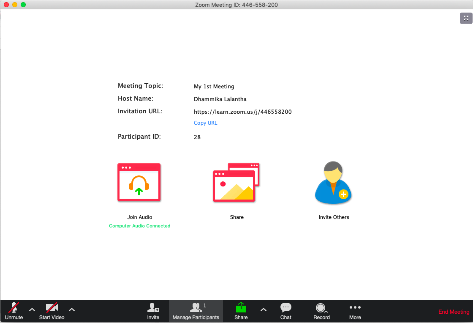Image resolution: width=473 pixels, height=323 pixels.
Task: Click the Computer Audio Connected status text
Action: [140, 226]
